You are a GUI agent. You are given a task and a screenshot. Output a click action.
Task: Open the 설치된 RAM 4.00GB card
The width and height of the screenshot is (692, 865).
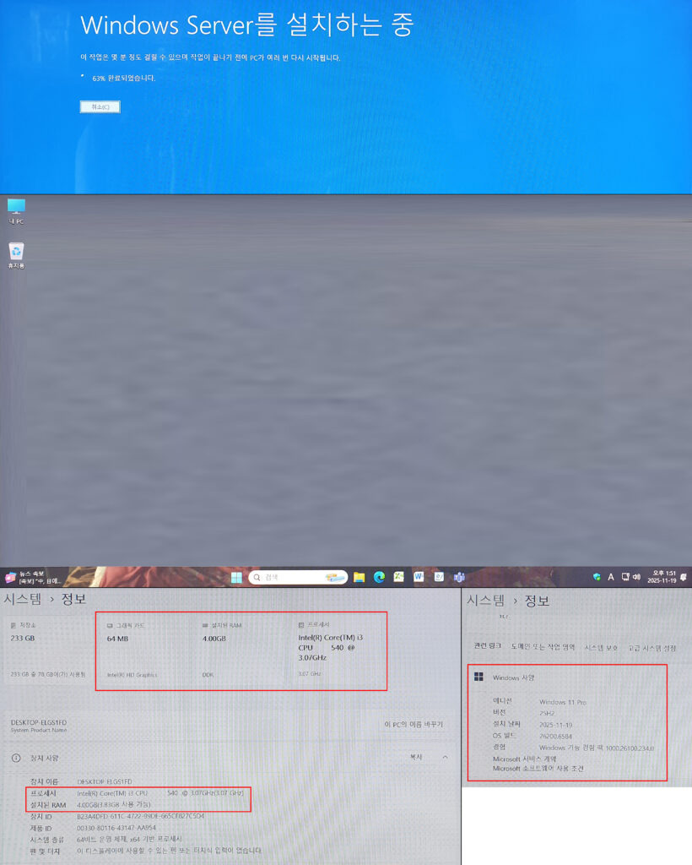(241, 650)
